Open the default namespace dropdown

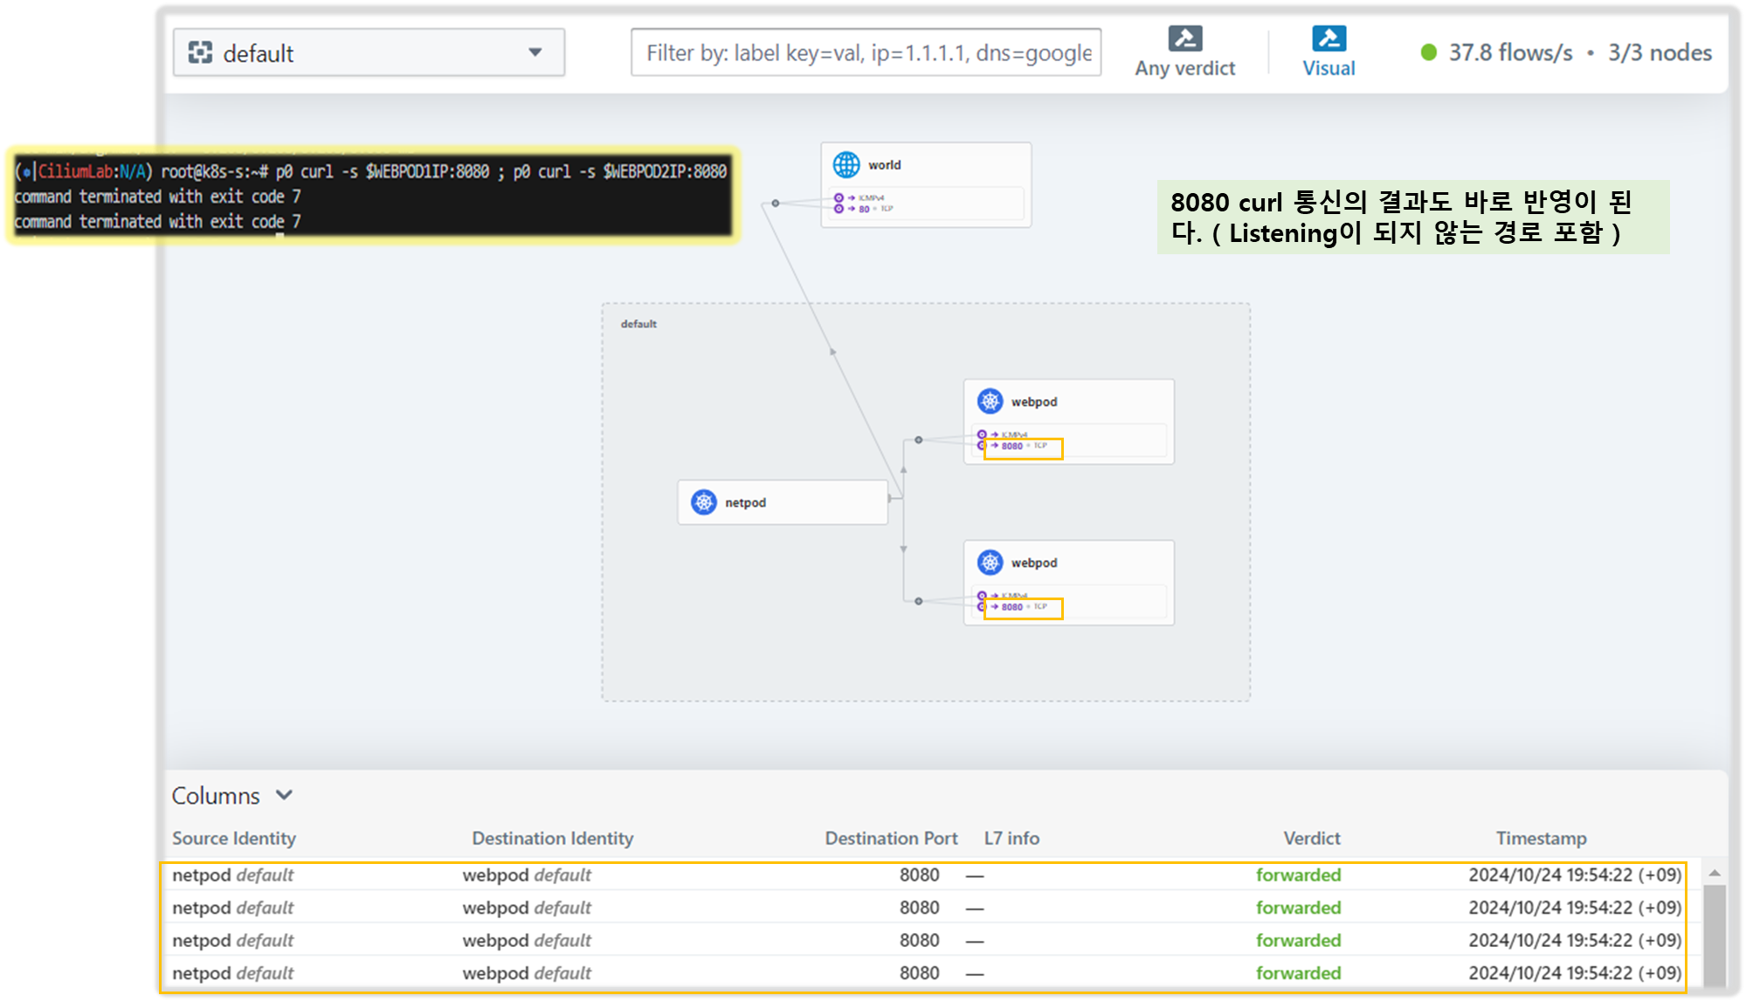(x=535, y=52)
